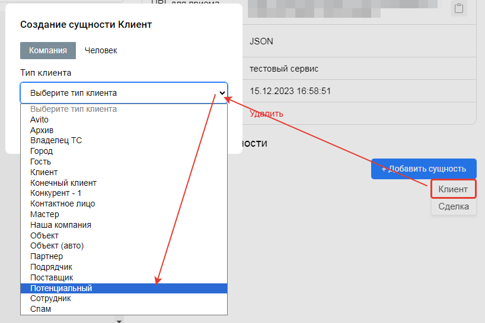The width and height of the screenshot is (485, 323).
Task: Select Сотрудник client type
Action: [50, 299]
